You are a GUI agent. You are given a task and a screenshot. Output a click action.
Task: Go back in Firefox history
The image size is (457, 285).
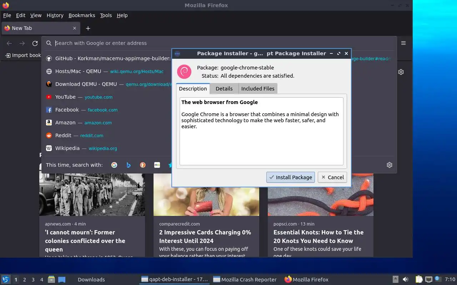click(9, 43)
